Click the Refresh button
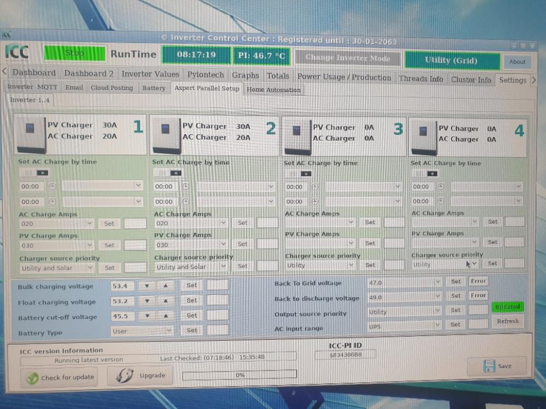 [508, 321]
